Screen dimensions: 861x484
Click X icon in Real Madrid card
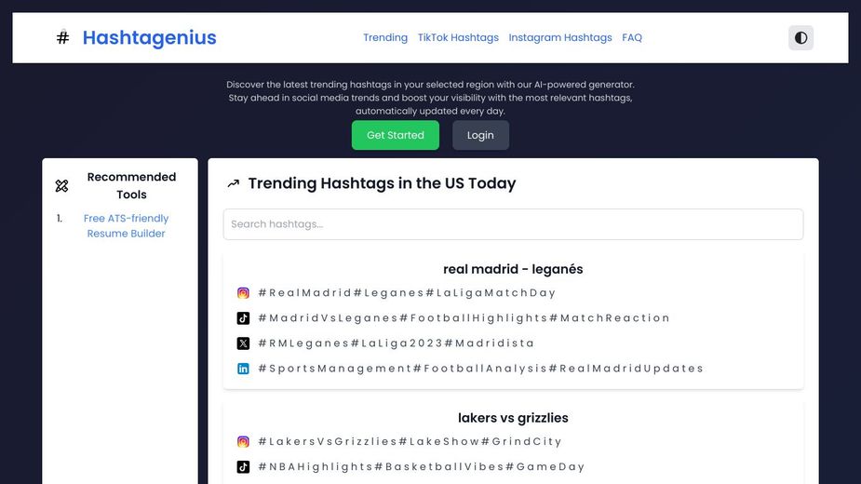(243, 343)
